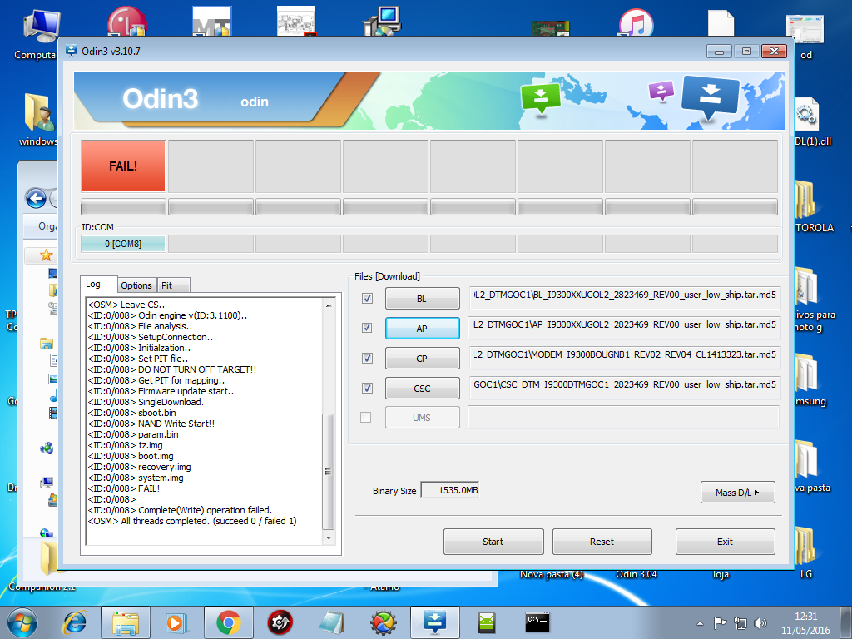Screen dimensions: 852x639
Task: Click the Odin download taskbar icon
Action: click(x=434, y=622)
